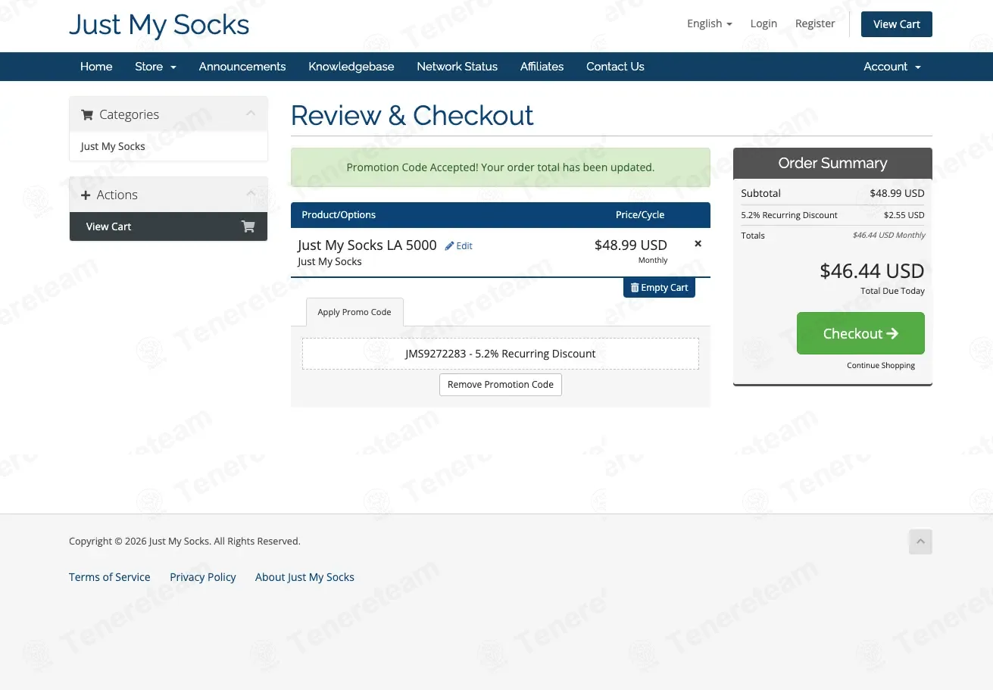Select View Cart in Actions sidebar
The width and height of the screenshot is (993, 690).
coord(168,226)
